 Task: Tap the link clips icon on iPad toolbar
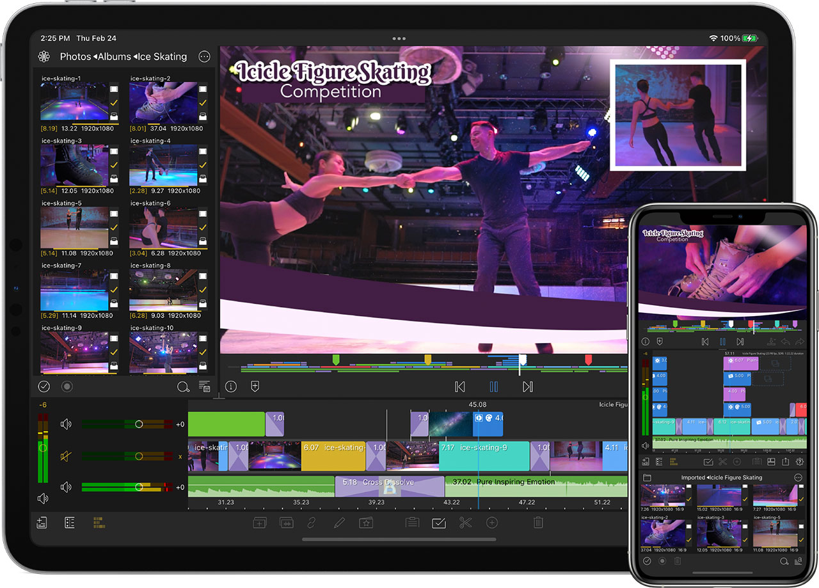312,523
